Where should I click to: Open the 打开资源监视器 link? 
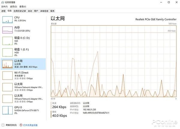pyautogui.click(x=30, y=125)
